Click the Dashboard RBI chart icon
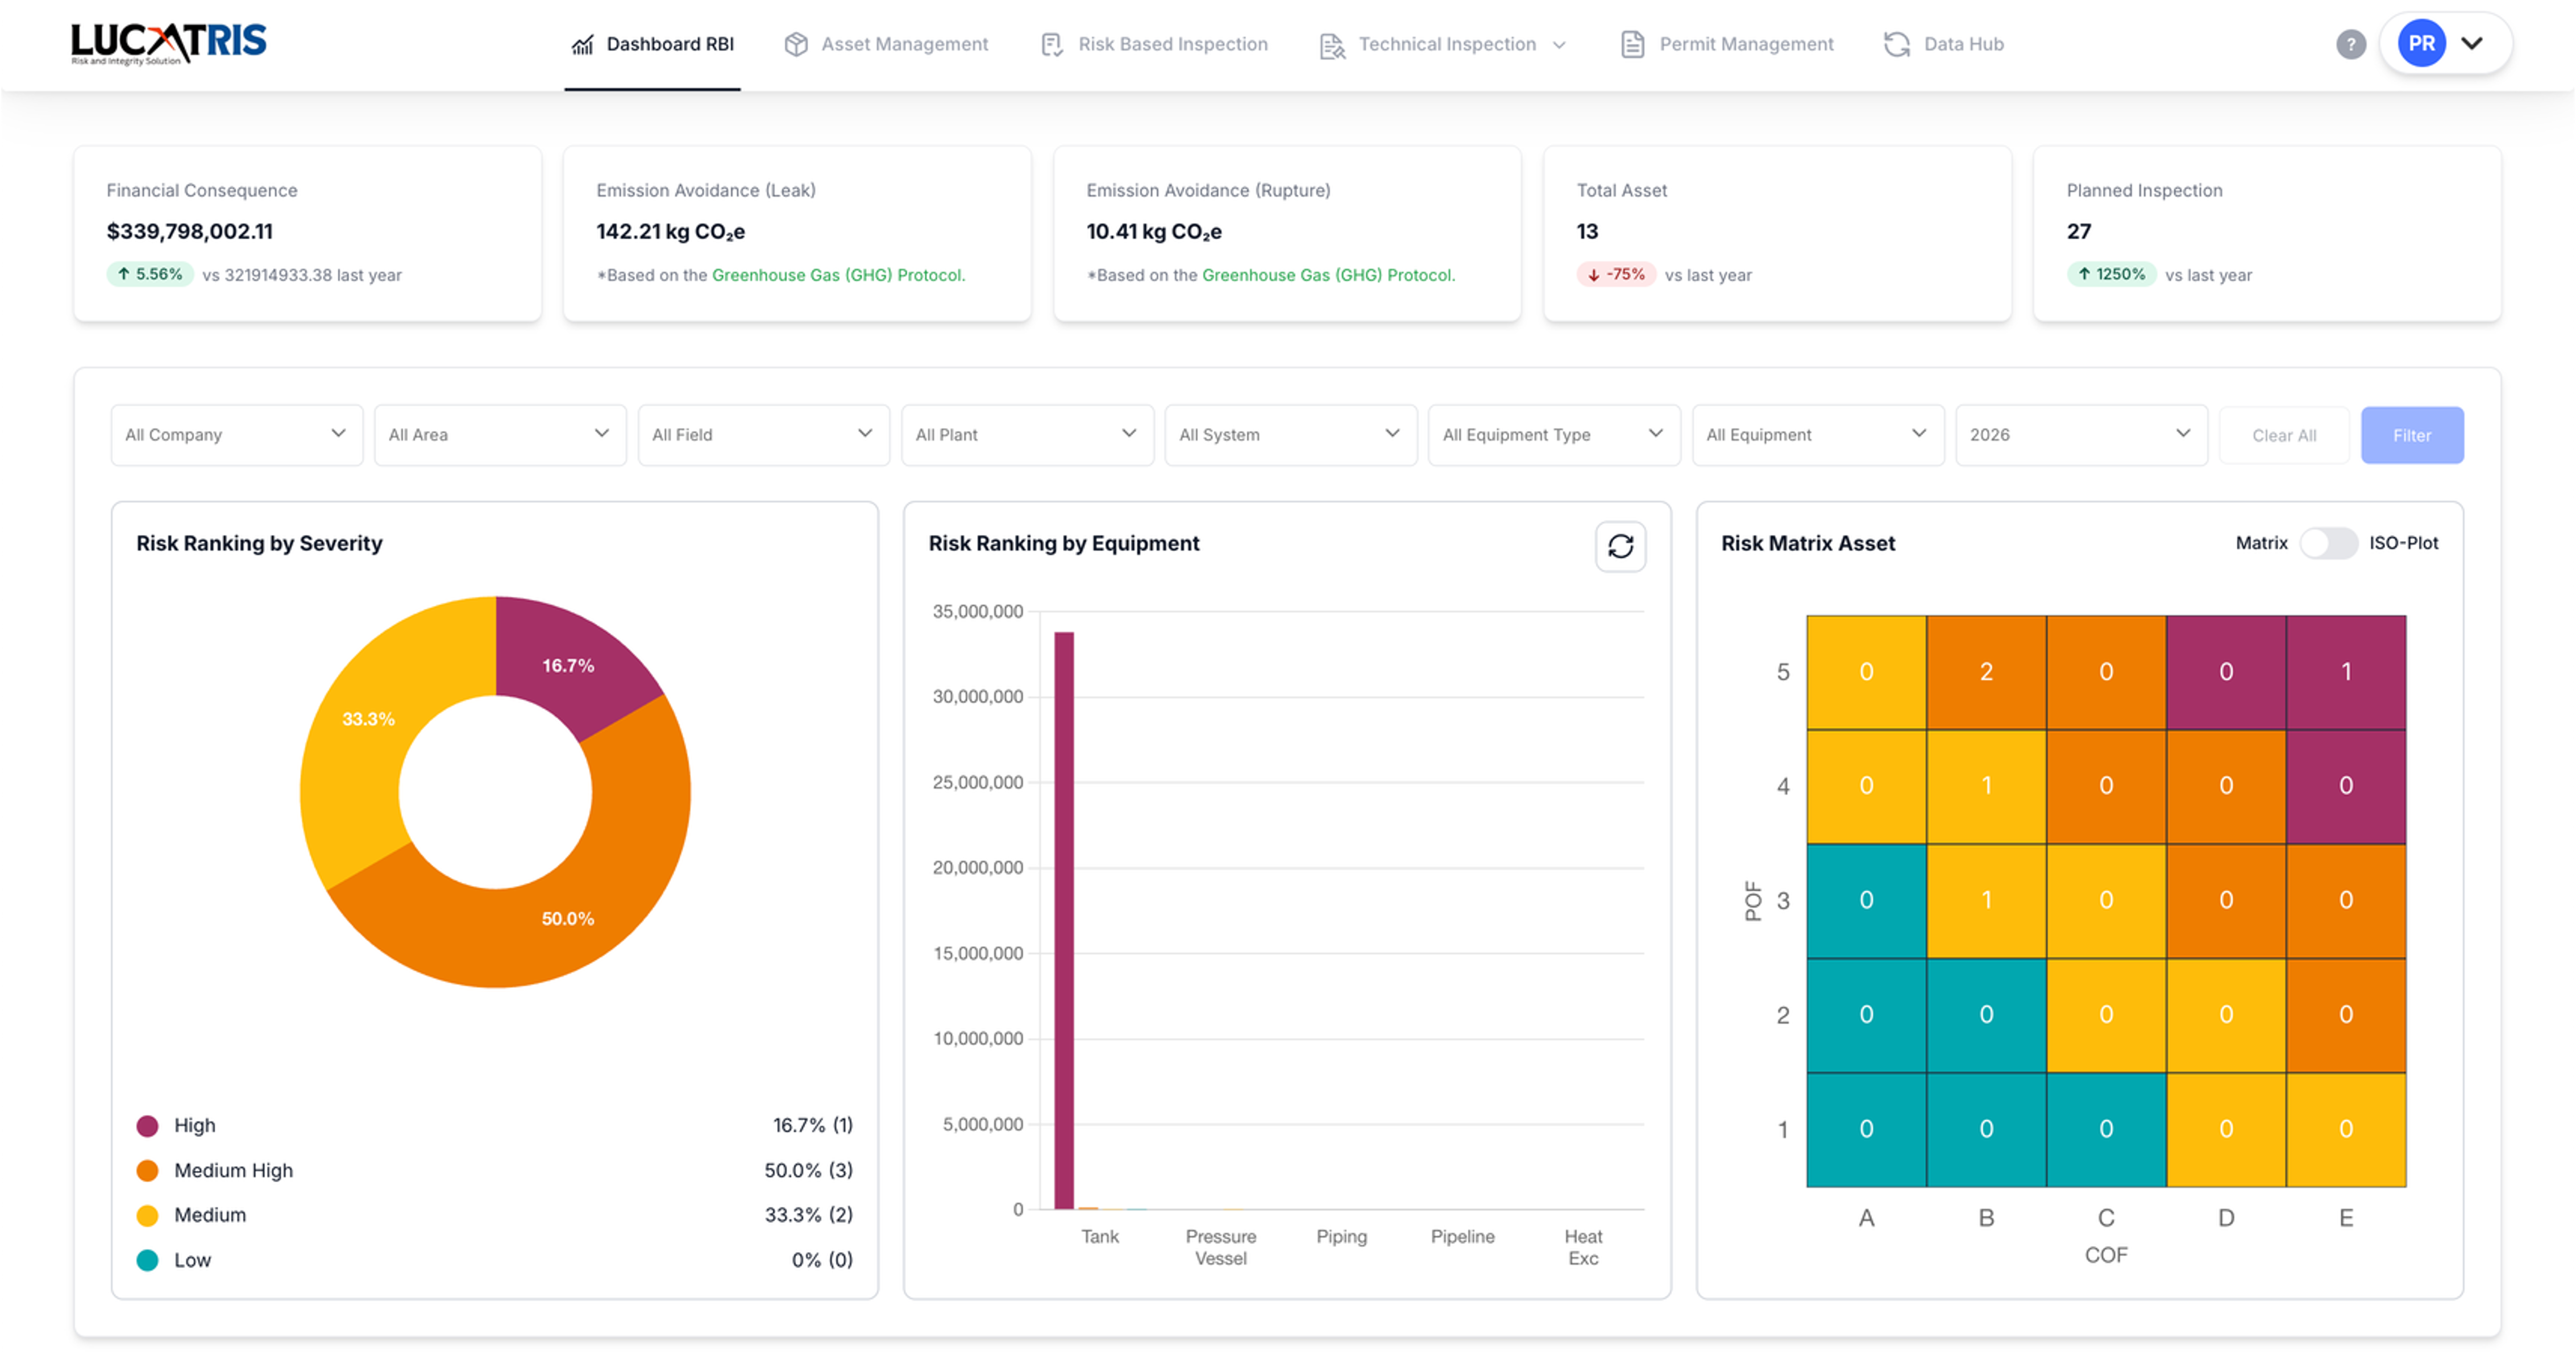Screen dimensions: 2576x1359 click(x=582, y=45)
